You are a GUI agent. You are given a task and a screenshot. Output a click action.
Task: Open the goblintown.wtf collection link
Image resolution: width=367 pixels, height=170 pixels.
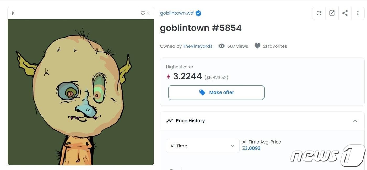pos(177,13)
